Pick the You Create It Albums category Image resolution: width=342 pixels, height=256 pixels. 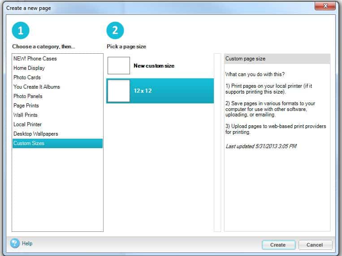coord(57,87)
